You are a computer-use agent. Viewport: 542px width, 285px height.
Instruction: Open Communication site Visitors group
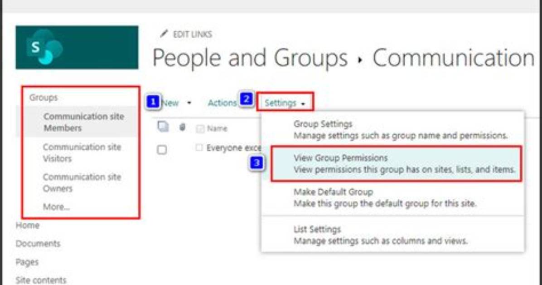(x=82, y=152)
